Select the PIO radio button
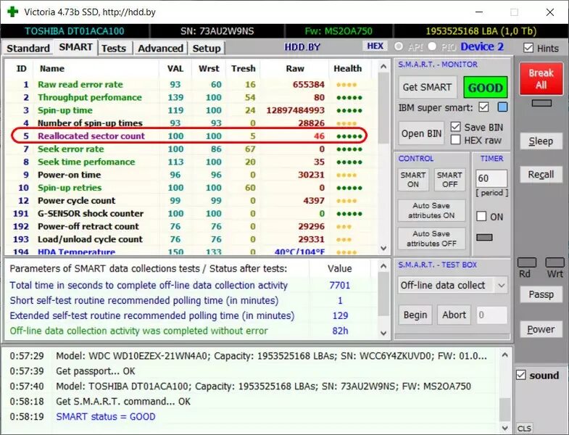The image size is (569, 435). coord(432,46)
